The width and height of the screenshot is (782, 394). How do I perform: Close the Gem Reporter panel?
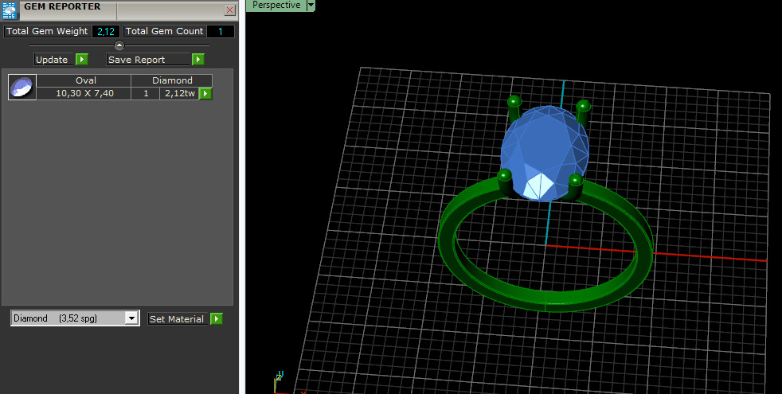(x=230, y=10)
